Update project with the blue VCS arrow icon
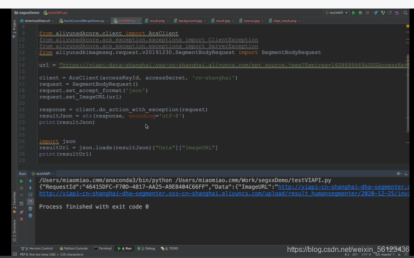The width and height of the screenshot is (414, 258). pos(376,13)
